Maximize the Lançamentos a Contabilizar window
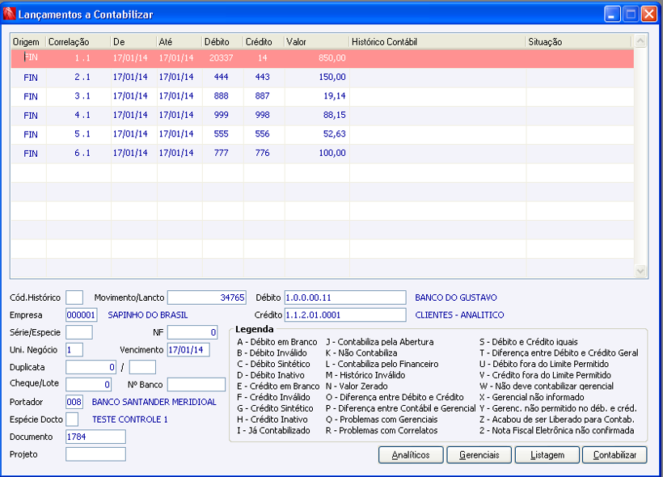The height and width of the screenshot is (477, 663). (x=631, y=14)
